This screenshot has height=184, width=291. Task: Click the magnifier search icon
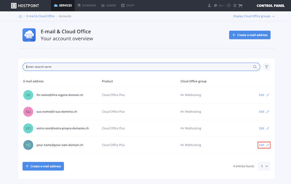pyautogui.click(x=255, y=67)
